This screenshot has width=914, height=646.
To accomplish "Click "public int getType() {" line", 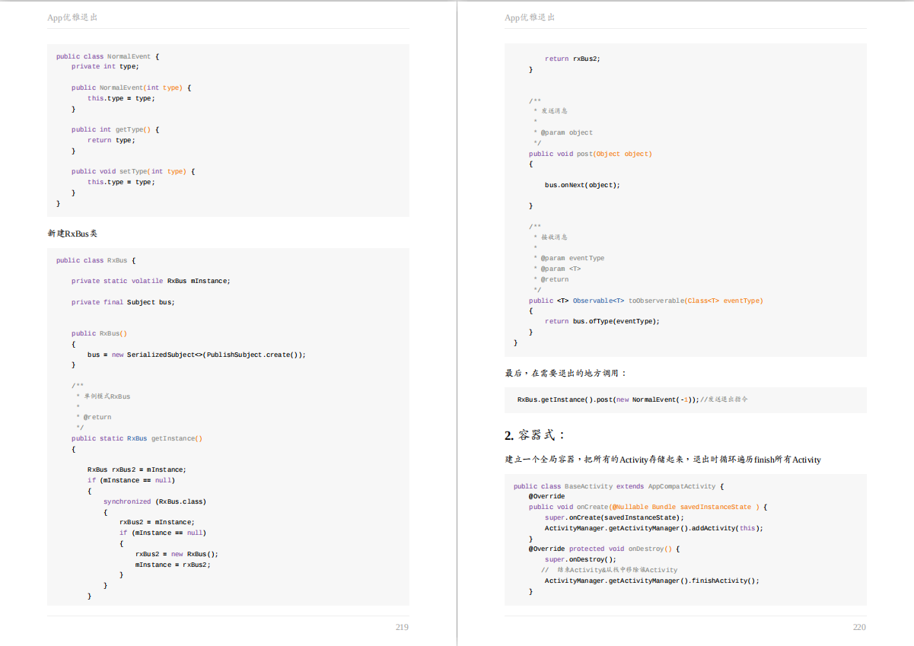I will pos(115,129).
